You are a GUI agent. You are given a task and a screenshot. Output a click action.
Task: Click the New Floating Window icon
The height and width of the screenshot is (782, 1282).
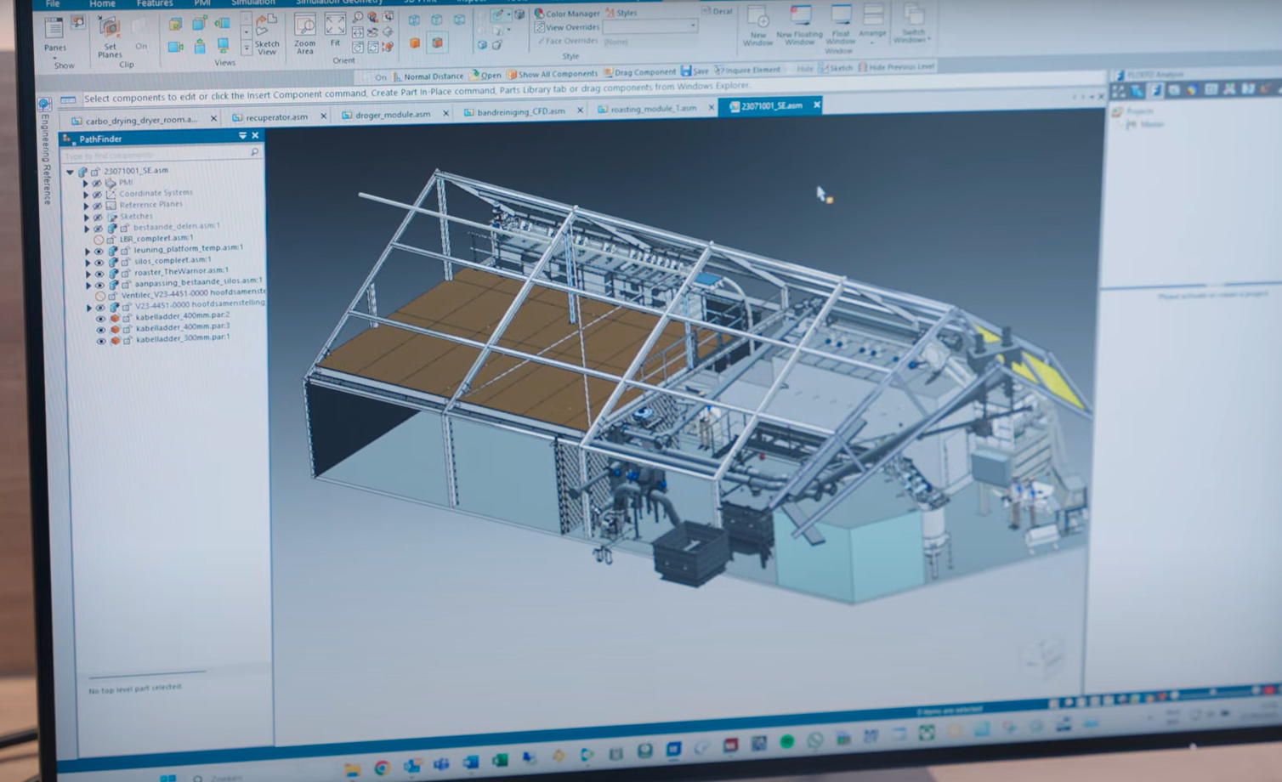[x=800, y=25]
